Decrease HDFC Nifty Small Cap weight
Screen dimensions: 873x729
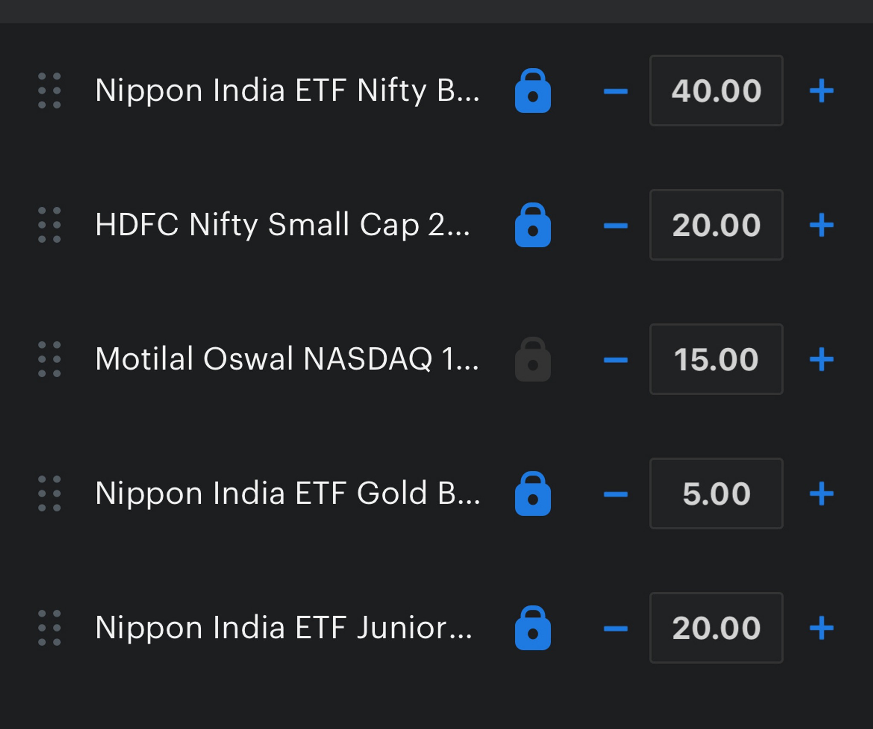tap(616, 225)
